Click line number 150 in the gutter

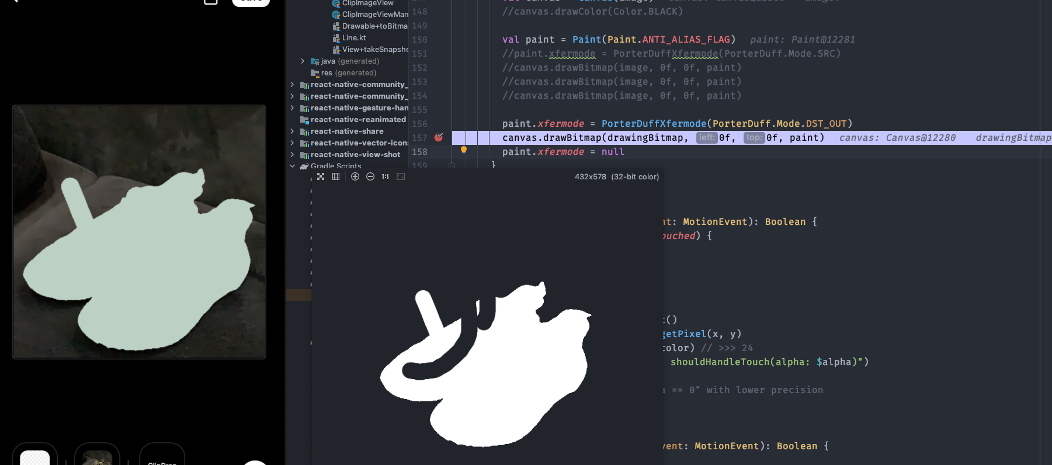pos(419,39)
